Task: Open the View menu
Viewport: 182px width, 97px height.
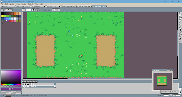Action: coord(36,4)
